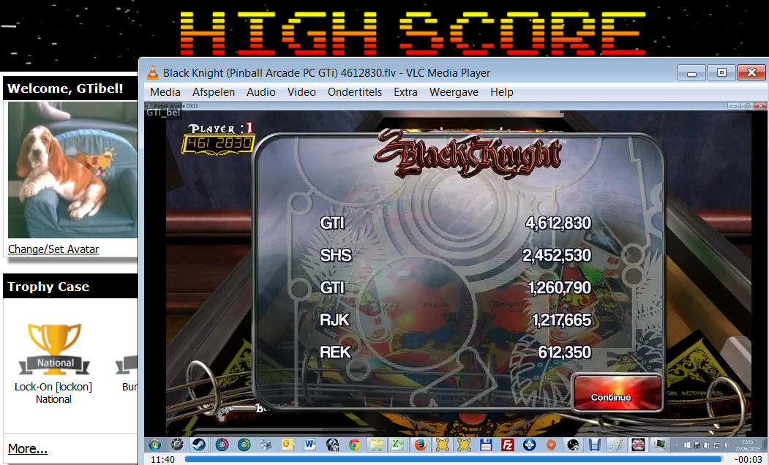Click the 'Trophy Case' heading

pos(48,287)
